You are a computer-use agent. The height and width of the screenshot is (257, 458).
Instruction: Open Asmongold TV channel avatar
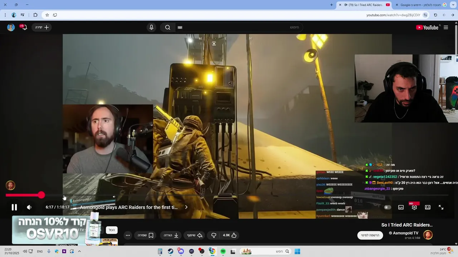428,235
